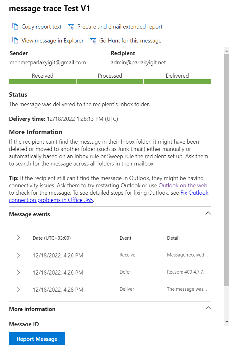
Task: Click the scrollbar up arrow
Action: (226, 50)
